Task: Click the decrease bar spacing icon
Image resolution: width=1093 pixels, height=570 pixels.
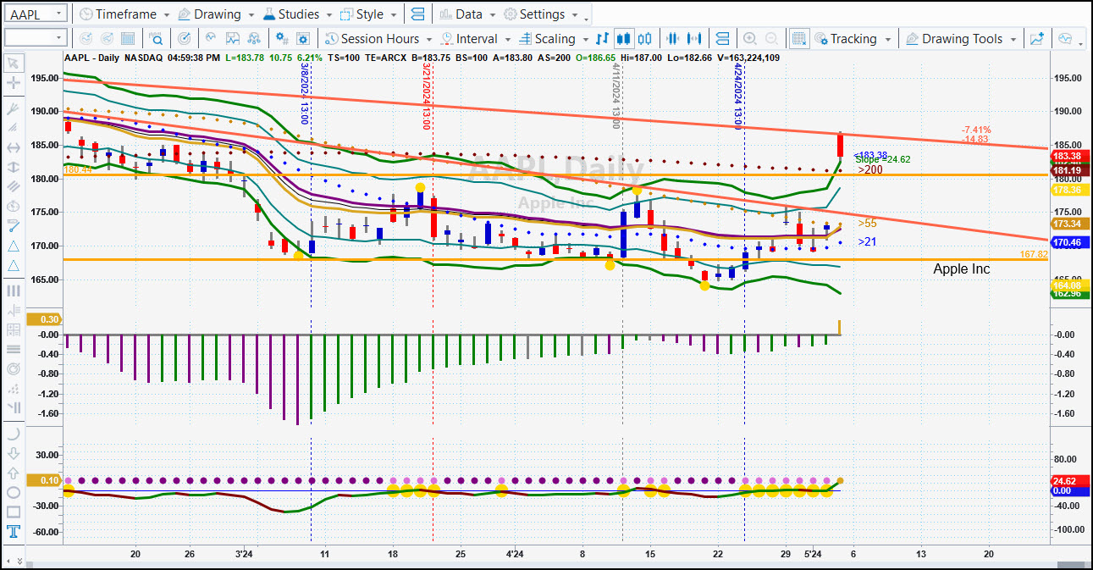Action: tap(674, 39)
